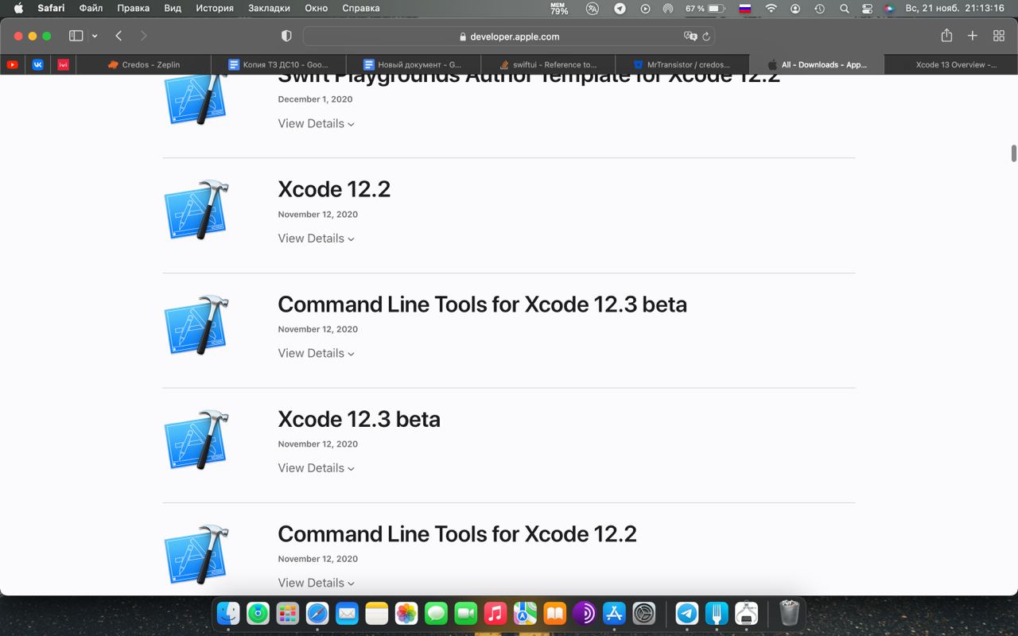
Task: Switch to the Копия ТЗ ДС10 tab
Action: click(x=278, y=64)
